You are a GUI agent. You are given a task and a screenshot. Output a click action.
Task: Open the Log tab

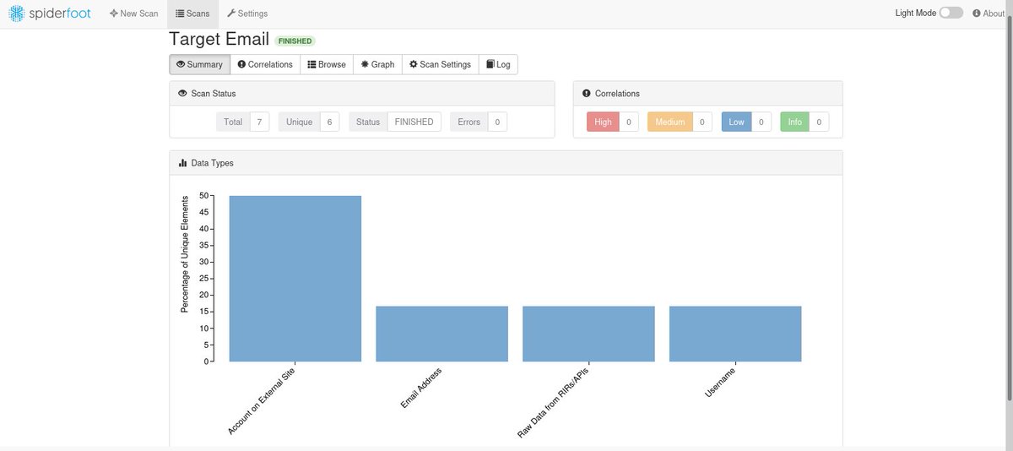tap(498, 64)
